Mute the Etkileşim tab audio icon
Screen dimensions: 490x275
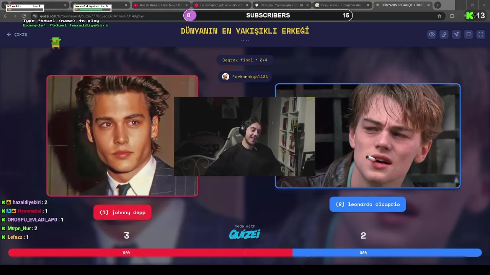301,5
